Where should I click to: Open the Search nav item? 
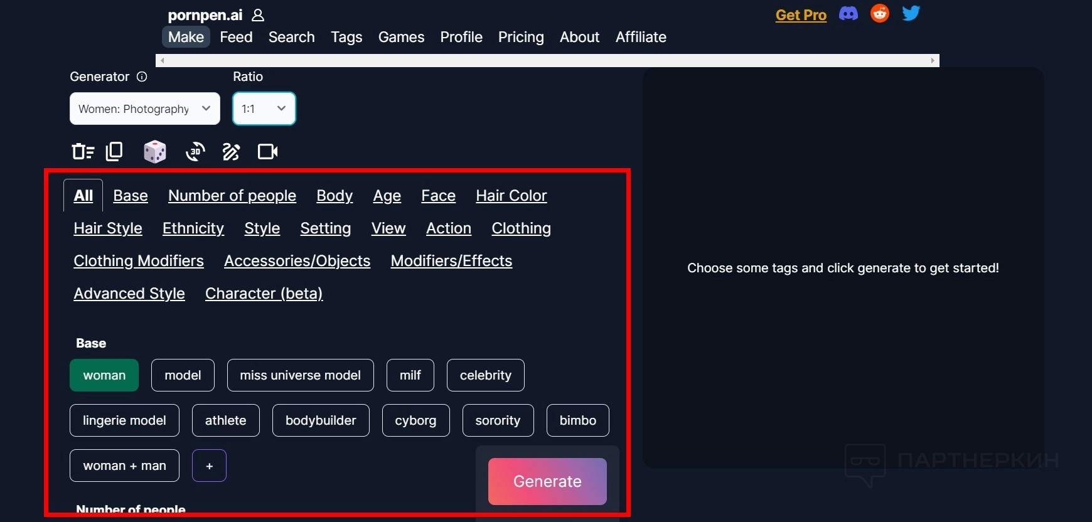pos(292,37)
